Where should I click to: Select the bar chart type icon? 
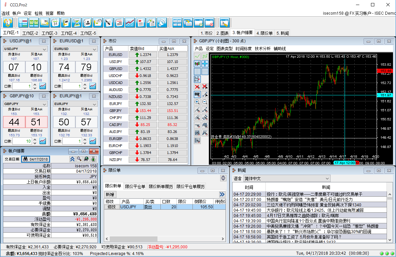click(205, 56)
